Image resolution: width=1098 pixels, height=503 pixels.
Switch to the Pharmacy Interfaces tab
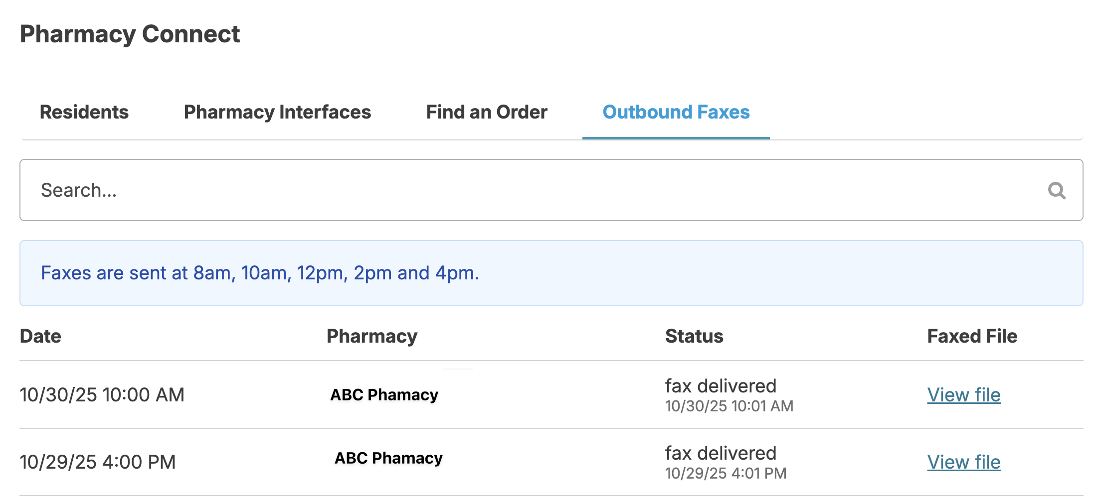277,112
